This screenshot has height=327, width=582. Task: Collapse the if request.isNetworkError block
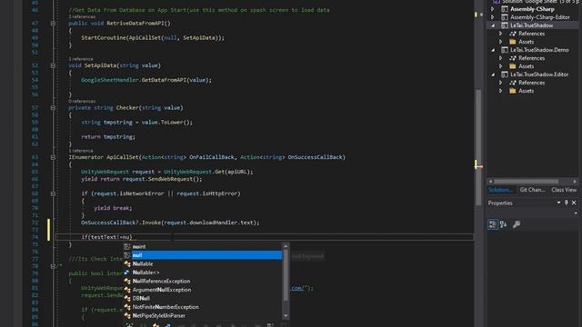(53, 193)
